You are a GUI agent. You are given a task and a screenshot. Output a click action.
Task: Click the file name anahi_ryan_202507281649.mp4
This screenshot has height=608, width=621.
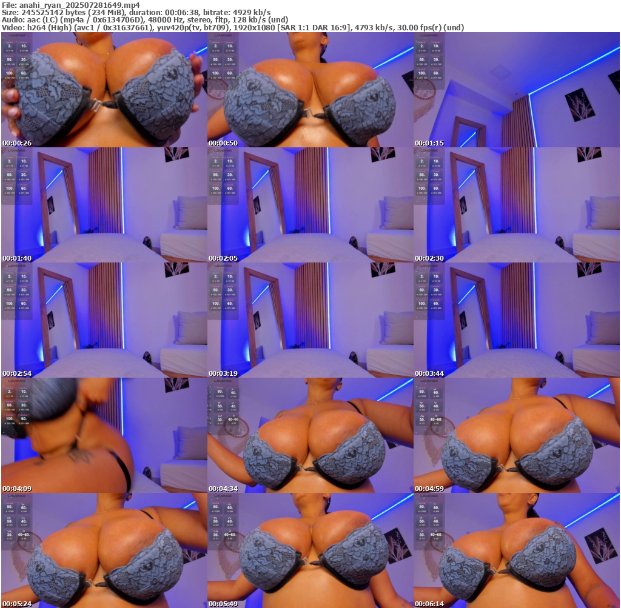click(x=79, y=5)
